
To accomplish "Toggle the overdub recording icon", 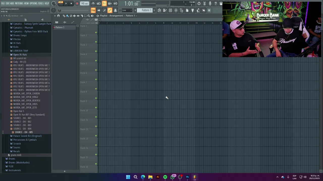I will (x=110, y=4).
